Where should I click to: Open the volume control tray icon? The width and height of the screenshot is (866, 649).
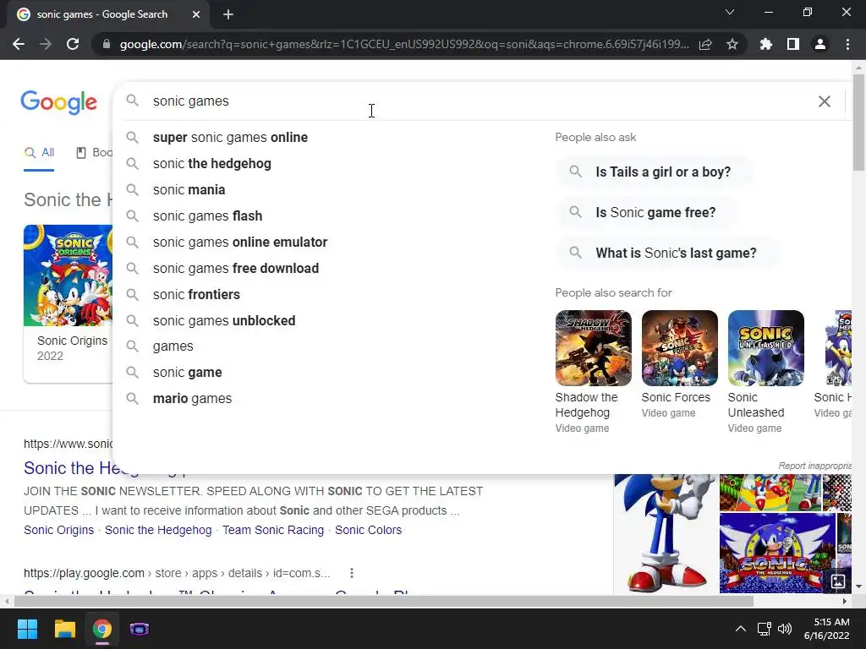pos(785,629)
